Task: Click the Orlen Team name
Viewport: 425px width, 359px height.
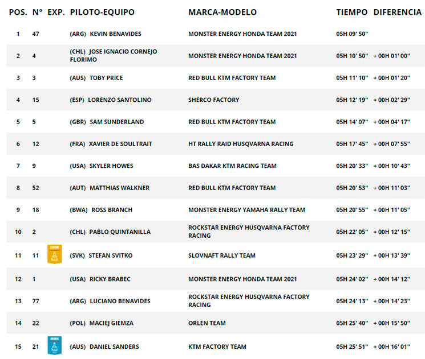Action: pyautogui.click(x=207, y=323)
